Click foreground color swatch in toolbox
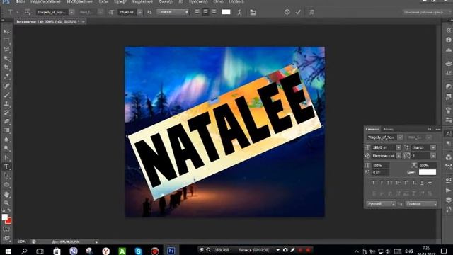This screenshot has height=255, width=453. (x=4, y=217)
